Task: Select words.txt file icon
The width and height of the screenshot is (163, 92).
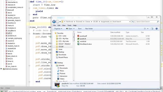Action: click(x=78, y=41)
